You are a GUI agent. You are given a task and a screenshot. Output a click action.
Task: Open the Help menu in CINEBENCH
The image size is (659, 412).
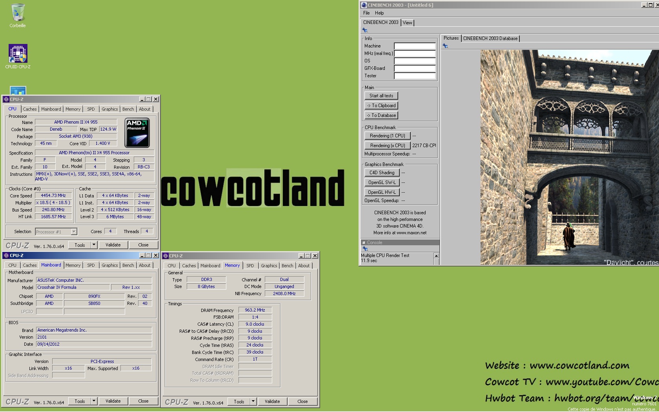(x=379, y=13)
